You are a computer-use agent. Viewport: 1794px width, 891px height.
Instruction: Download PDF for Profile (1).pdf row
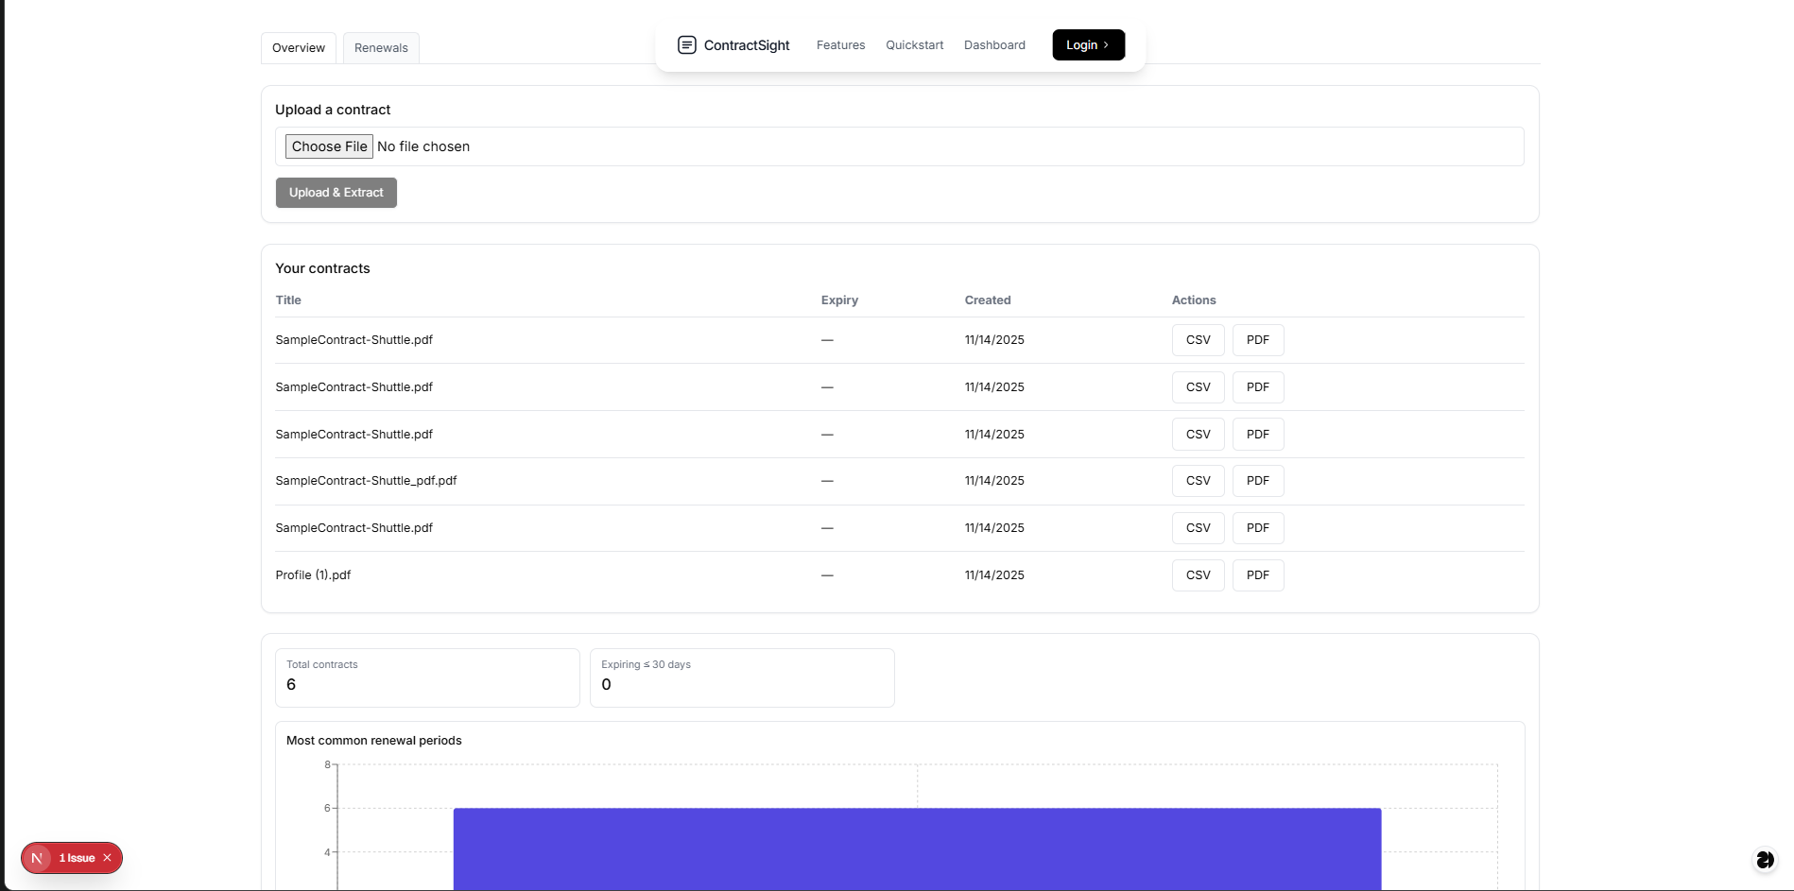1258,574
